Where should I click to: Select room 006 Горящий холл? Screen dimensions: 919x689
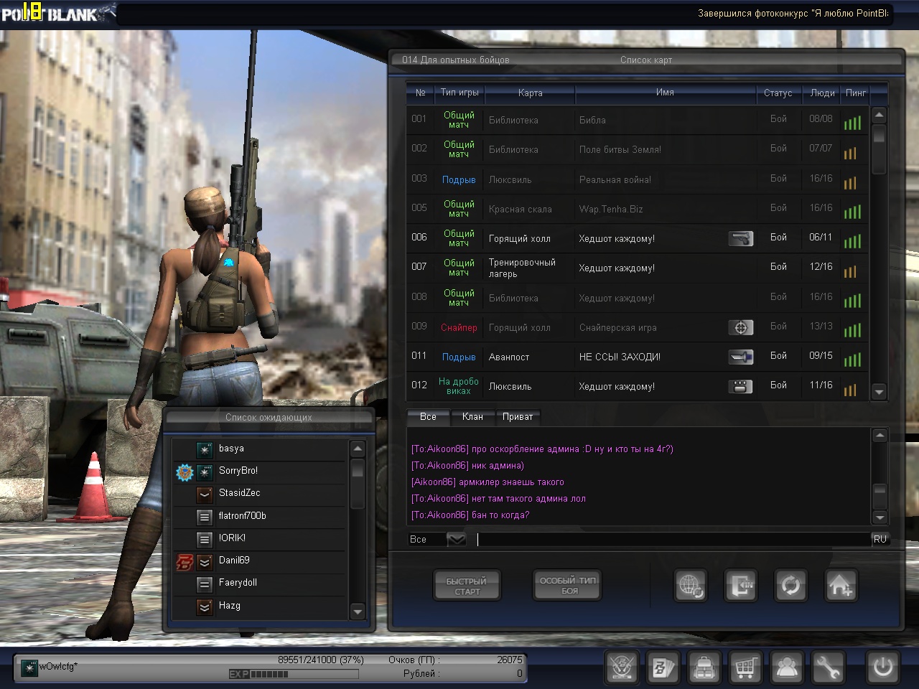pyautogui.click(x=638, y=238)
